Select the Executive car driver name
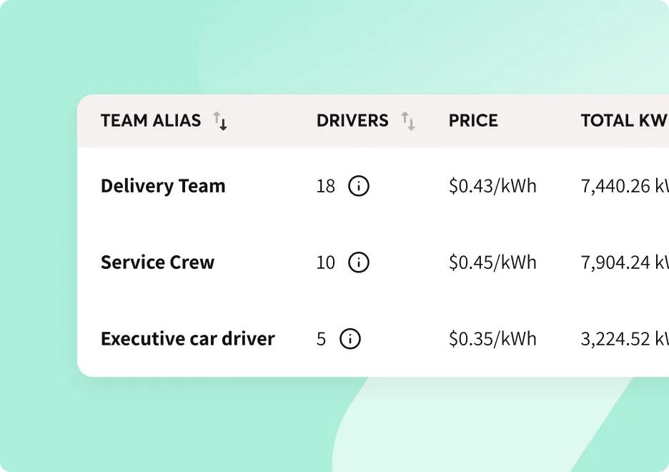The image size is (669, 472). pyautogui.click(x=188, y=339)
